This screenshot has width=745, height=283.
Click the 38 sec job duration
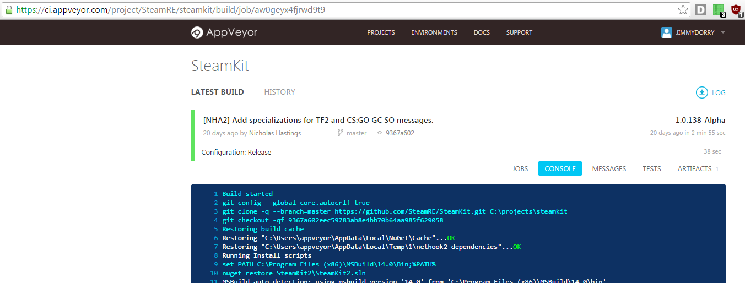pyautogui.click(x=712, y=151)
